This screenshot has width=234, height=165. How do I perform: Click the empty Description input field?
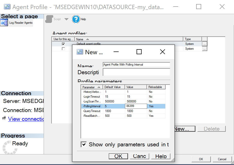136,72
